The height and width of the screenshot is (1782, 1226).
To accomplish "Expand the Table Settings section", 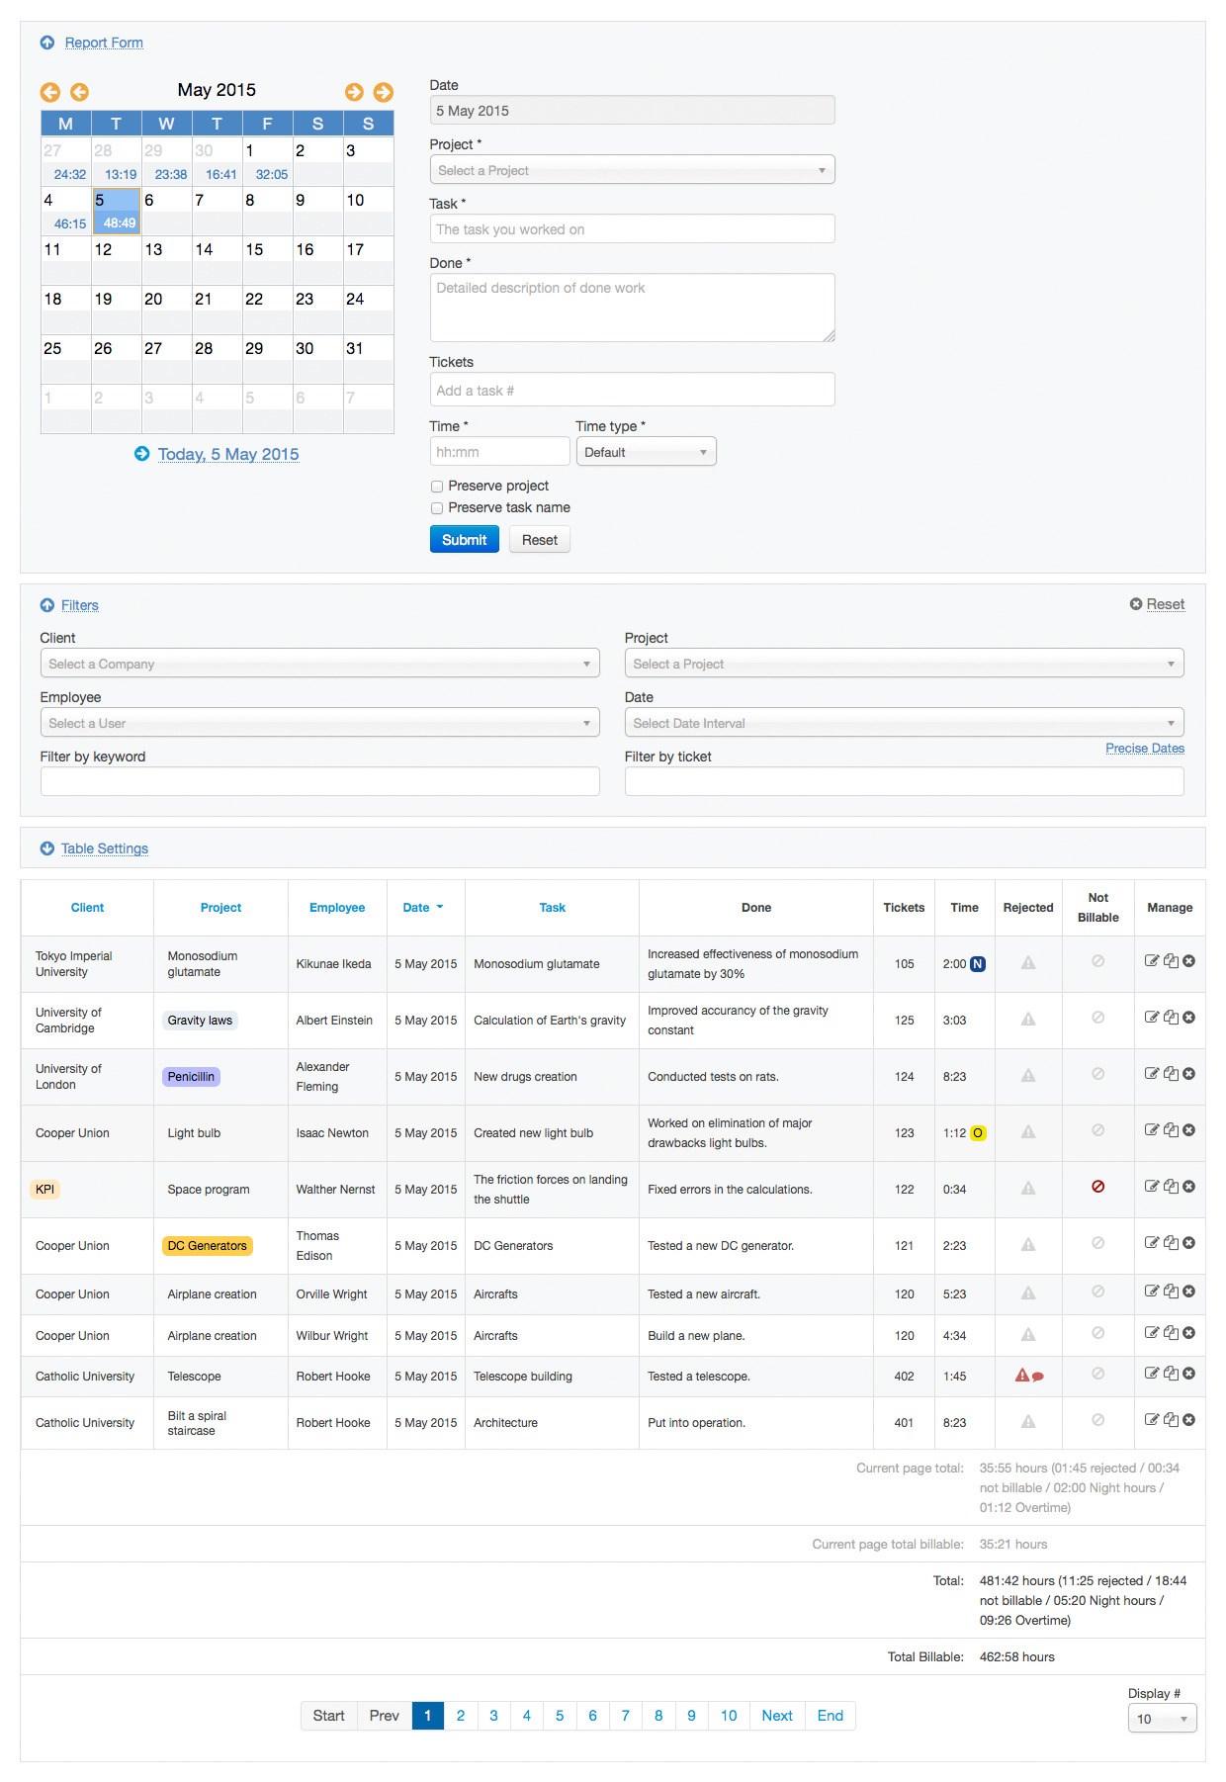I will click(x=104, y=848).
